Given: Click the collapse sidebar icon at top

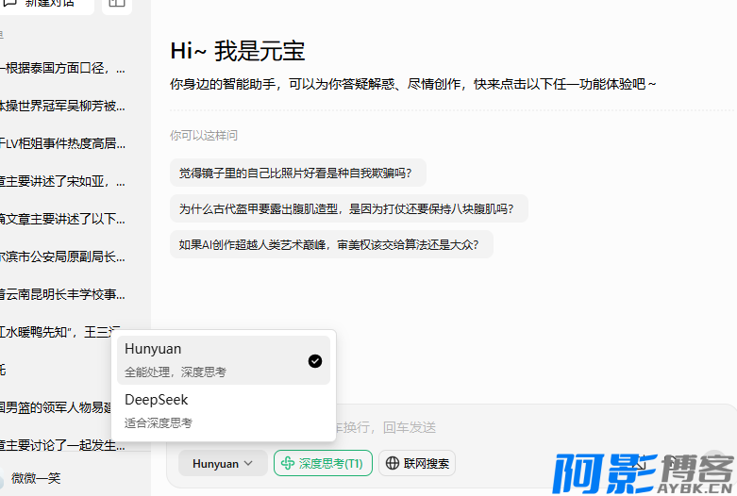Looking at the screenshot, I should point(117,3).
